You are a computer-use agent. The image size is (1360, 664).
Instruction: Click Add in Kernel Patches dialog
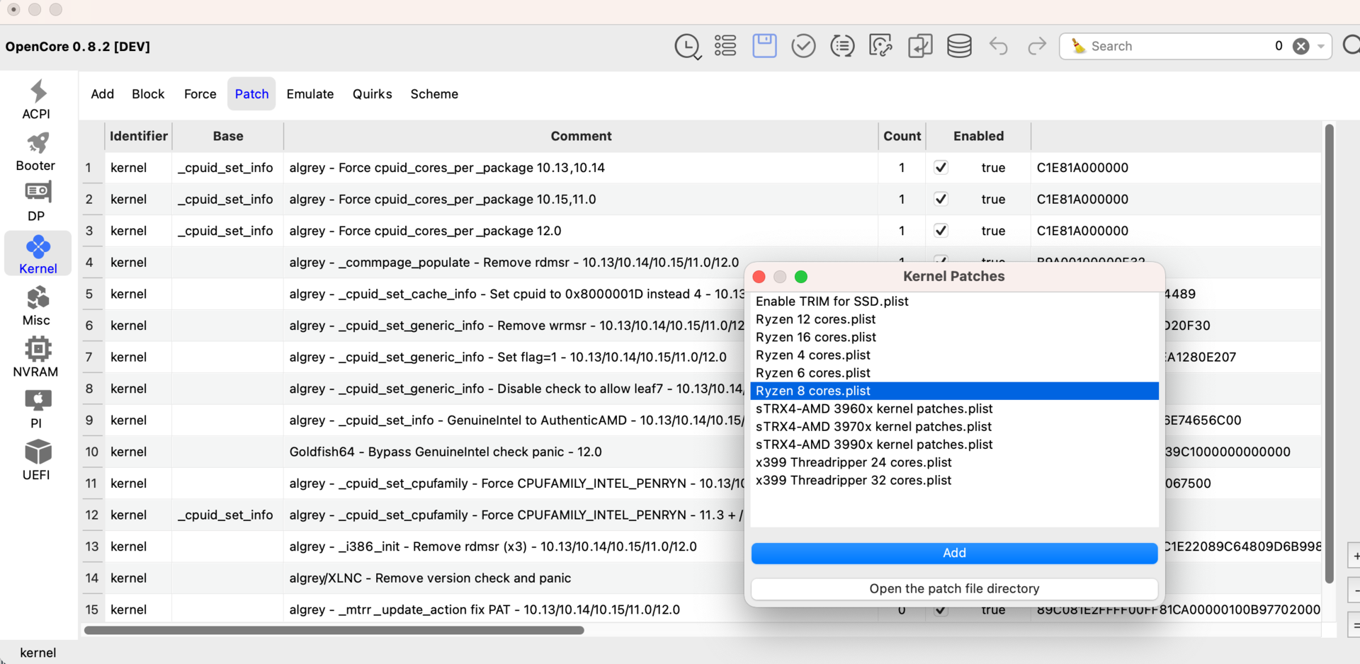pos(953,553)
